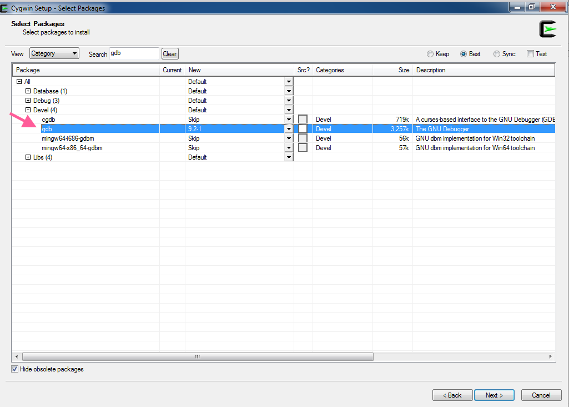569x407 pixels.
Task: Collapse the All tree node
Action: coord(19,81)
